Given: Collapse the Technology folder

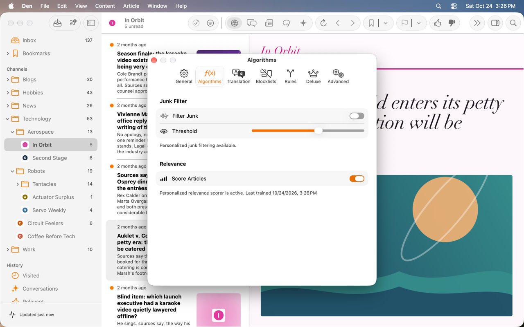Looking at the screenshot, I should tap(8, 119).
